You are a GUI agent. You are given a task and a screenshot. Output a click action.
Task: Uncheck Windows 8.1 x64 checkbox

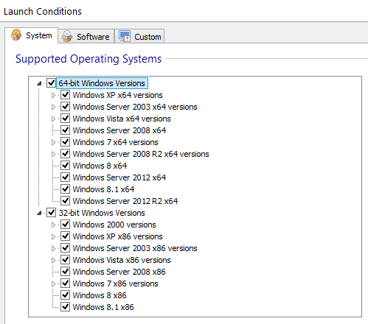point(66,189)
